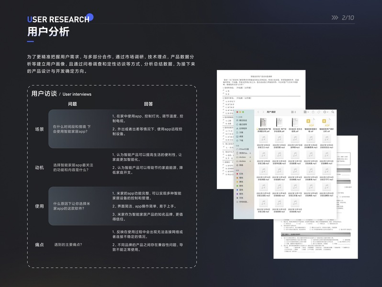
Task: Select the purple 紫色 tag
Action: tap(240, 194)
